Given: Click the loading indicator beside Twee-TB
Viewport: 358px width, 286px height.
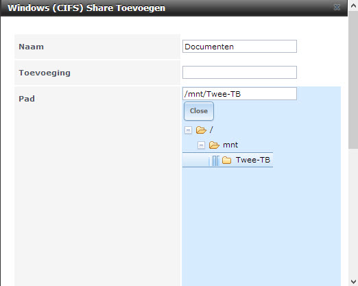Looking at the screenshot, I should (214, 160).
